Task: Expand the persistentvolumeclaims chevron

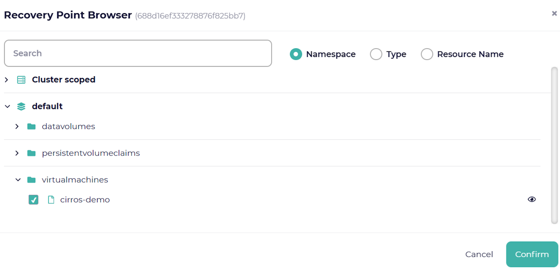Action: click(x=17, y=153)
